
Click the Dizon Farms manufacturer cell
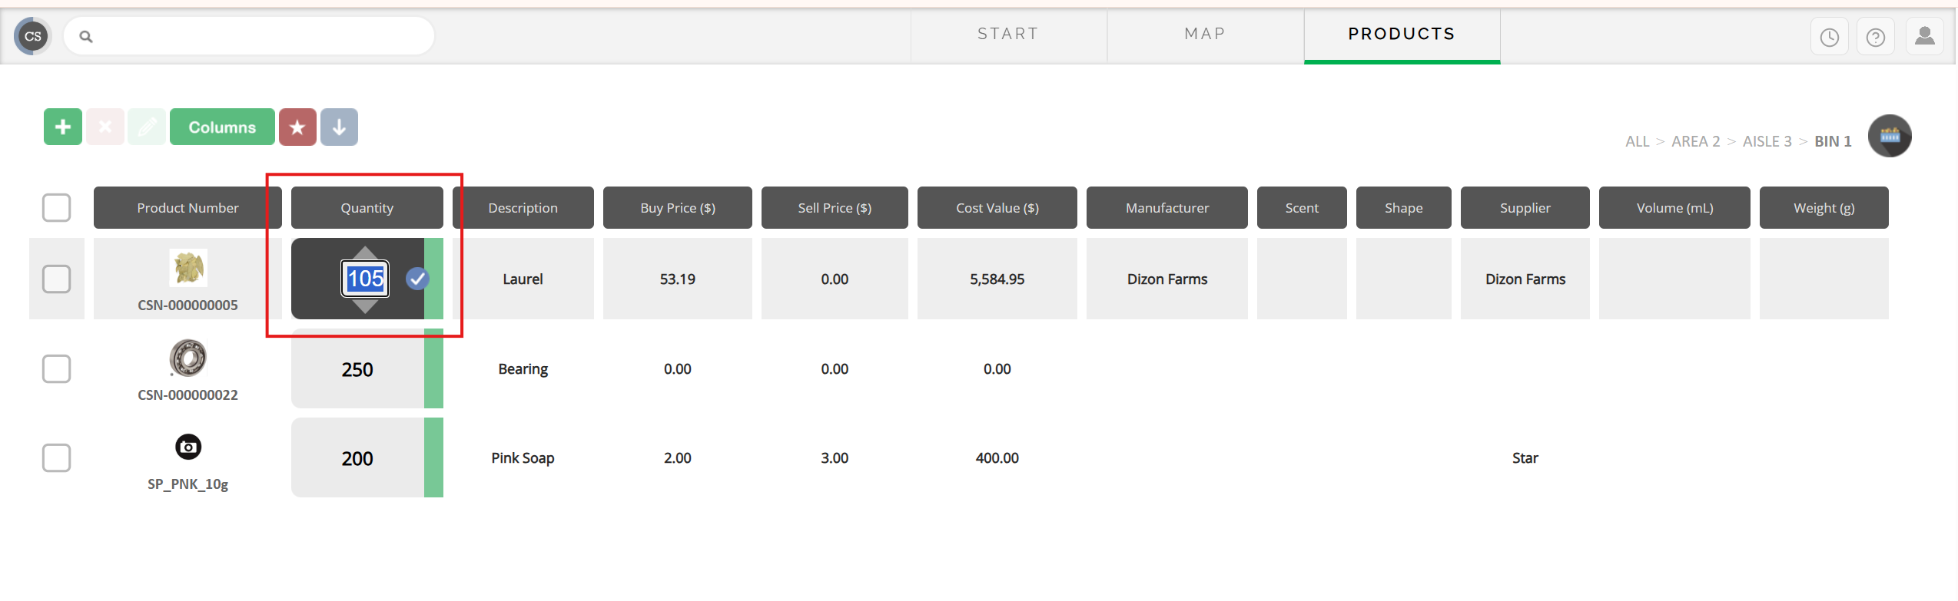point(1167,279)
